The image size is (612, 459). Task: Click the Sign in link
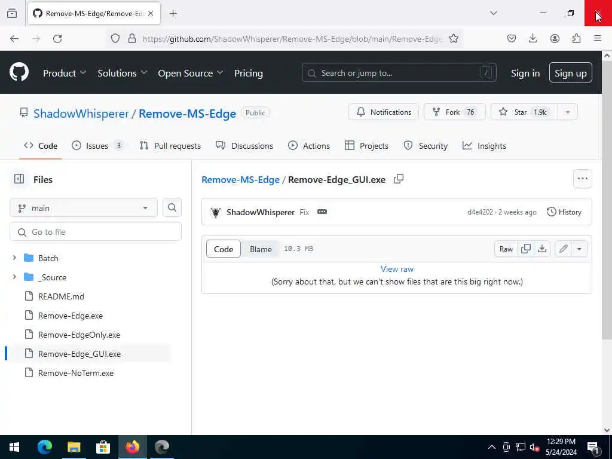[525, 73]
